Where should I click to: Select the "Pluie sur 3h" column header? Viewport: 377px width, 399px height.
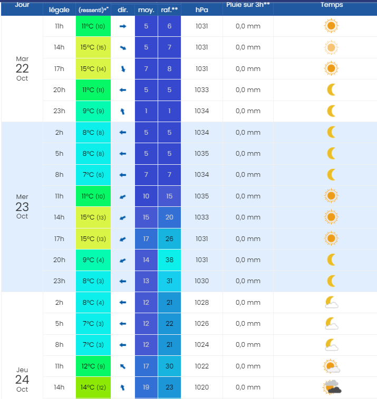[x=248, y=4]
